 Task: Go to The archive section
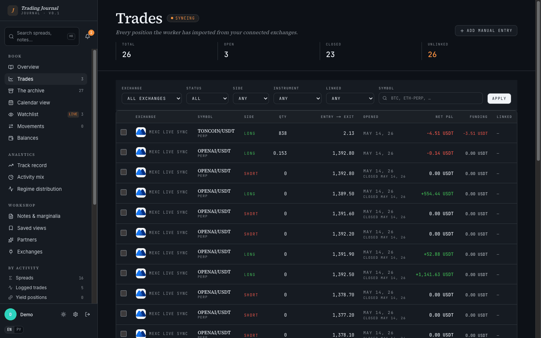coord(46,91)
